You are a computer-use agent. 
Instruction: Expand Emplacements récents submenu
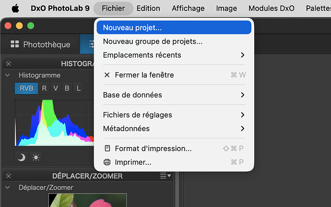(174, 55)
